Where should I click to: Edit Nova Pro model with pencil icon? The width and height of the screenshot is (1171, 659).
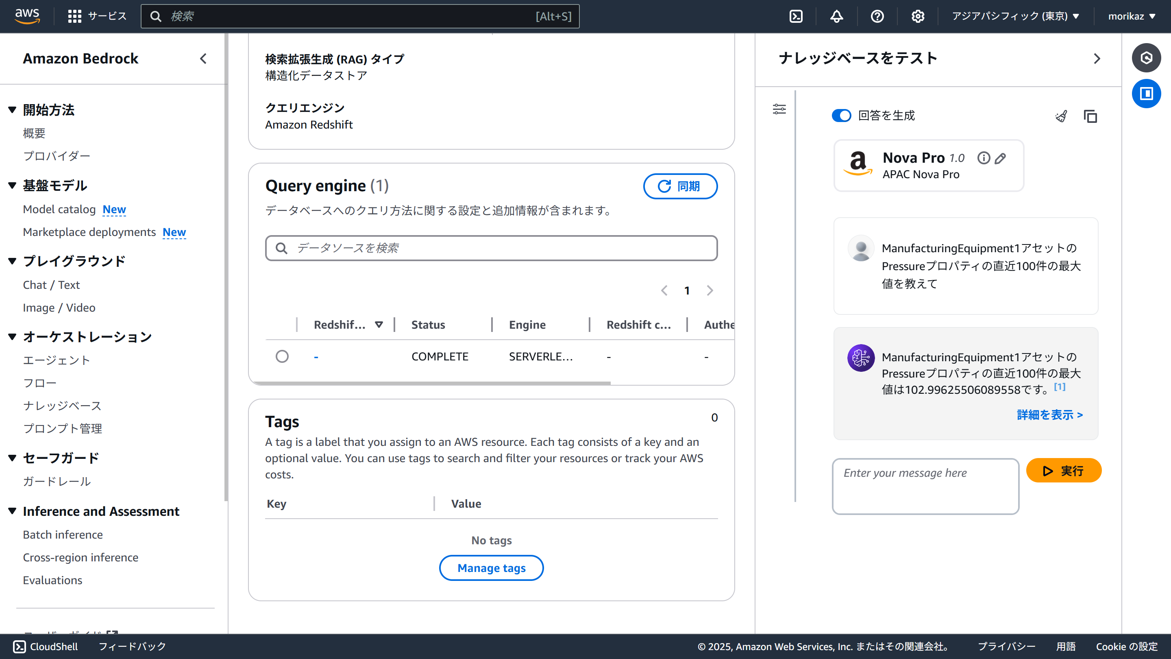tap(1000, 158)
